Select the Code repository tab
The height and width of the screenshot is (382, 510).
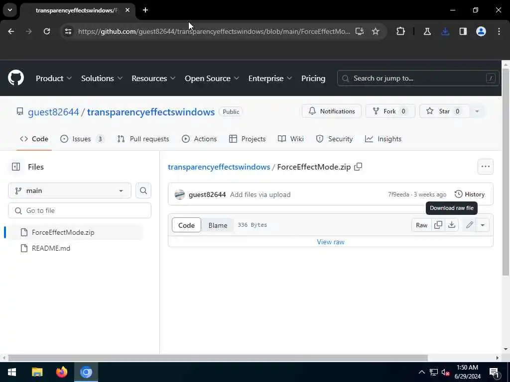coord(34,139)
